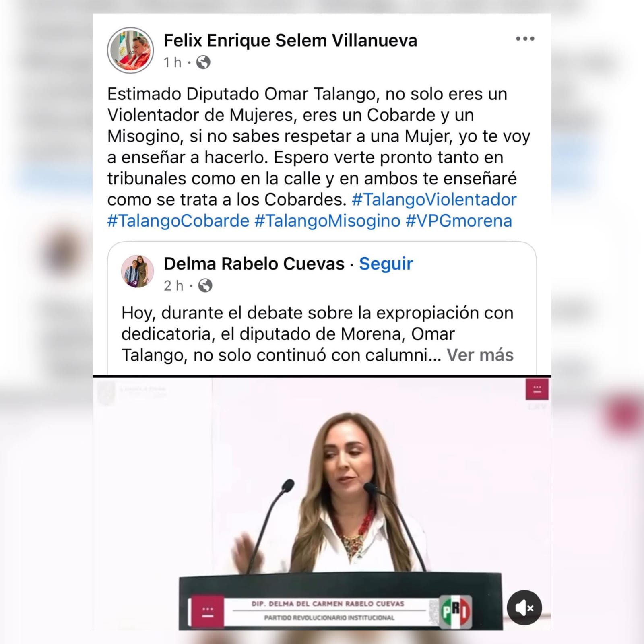Expand shared post text with Ver más
This screenshot has height=644, width=644.
pyautogui.click(x=480, y=355)
